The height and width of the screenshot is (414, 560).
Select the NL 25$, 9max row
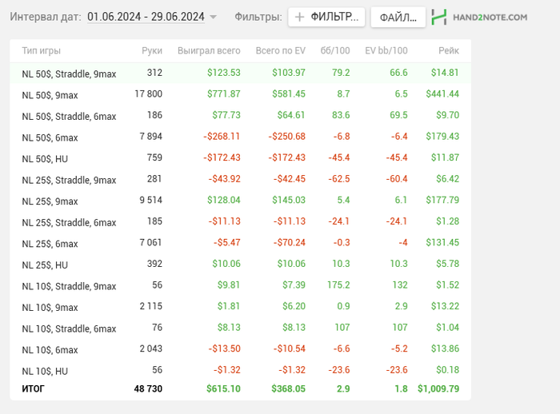coord(240,201)
